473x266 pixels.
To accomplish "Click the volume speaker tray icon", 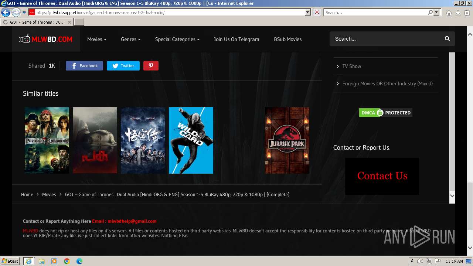I will [x=420, y=261].
